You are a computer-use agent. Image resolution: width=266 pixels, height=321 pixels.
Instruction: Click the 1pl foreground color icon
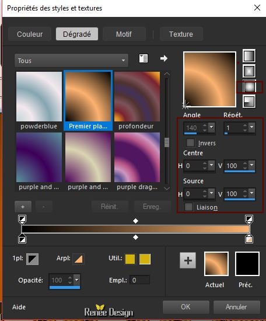coord(32,259)
